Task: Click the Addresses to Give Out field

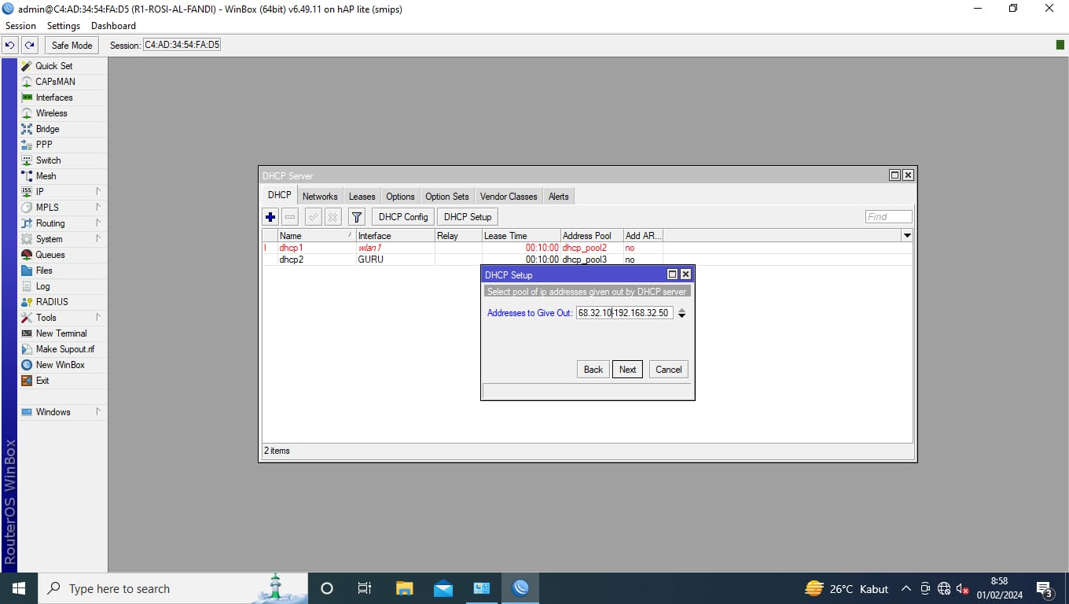Action: (625, 313)
